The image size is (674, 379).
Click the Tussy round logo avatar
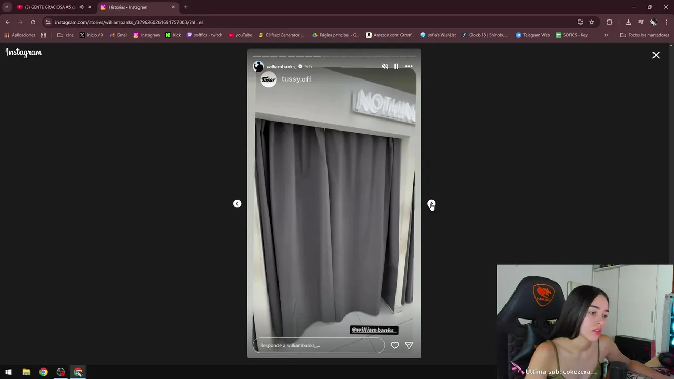[269, 79]
